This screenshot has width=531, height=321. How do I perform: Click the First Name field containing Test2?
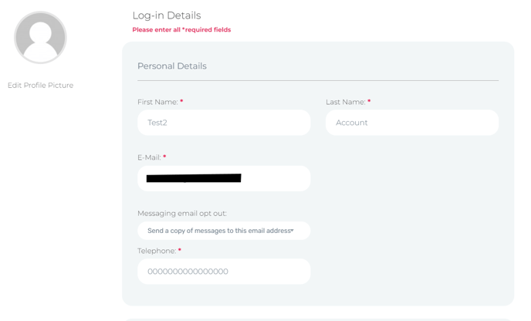224,123
